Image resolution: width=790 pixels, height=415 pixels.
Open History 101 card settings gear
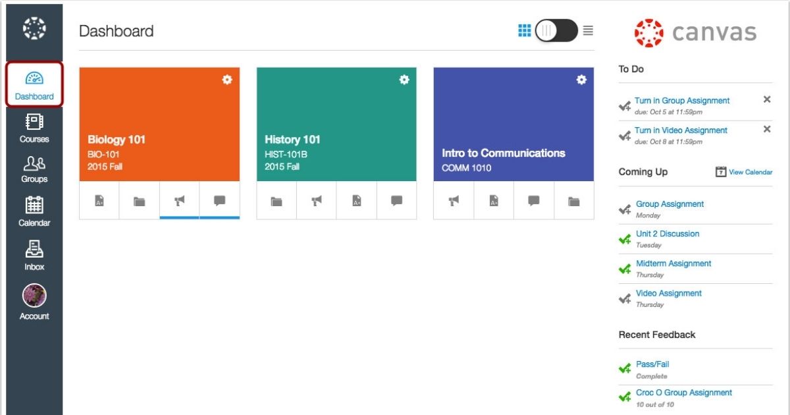(x=404, y=80)
